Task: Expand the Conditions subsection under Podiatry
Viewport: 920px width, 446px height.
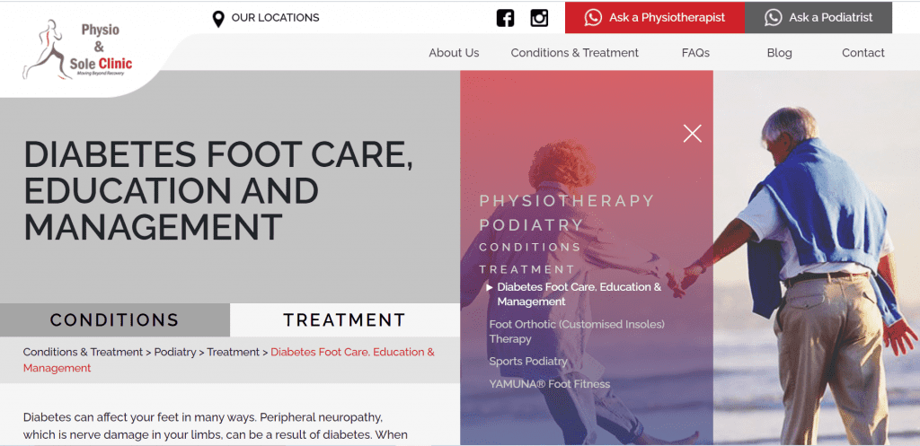Action: [530, 248]
